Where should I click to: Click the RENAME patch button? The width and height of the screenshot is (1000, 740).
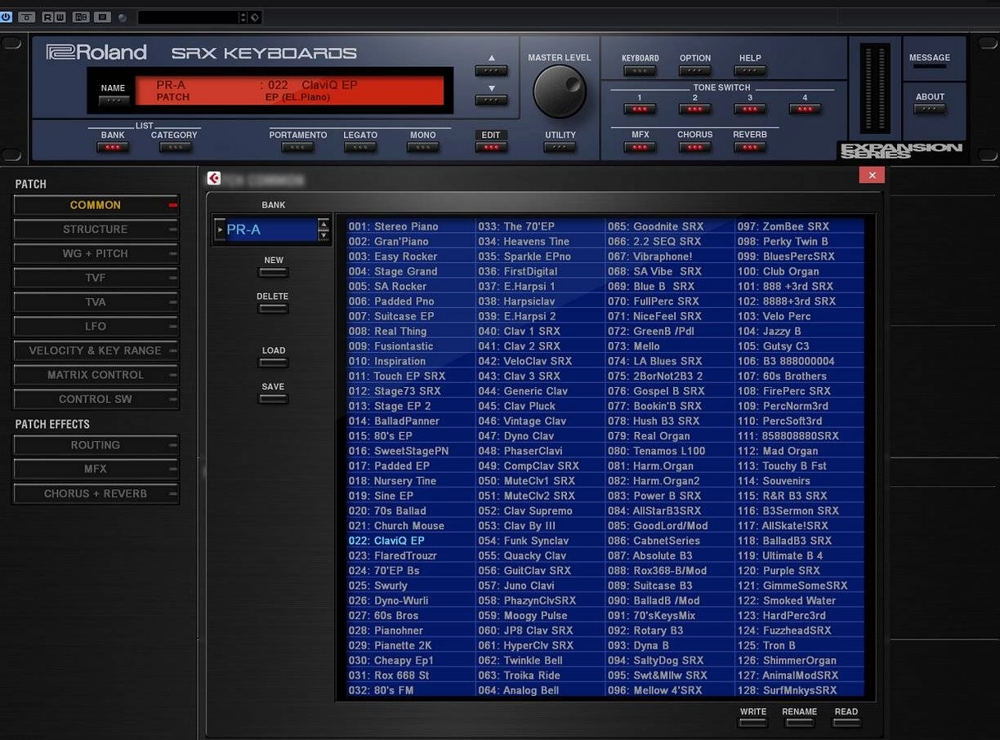[800, 723]
